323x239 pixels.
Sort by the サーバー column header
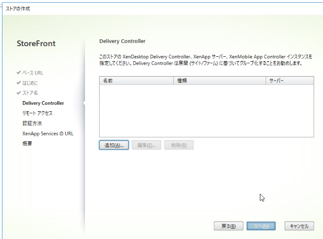pos(290,81)
